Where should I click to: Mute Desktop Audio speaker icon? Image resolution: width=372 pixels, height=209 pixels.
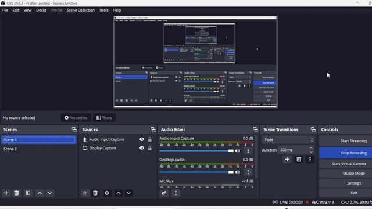pyautogui.click(x=238, y=172)
